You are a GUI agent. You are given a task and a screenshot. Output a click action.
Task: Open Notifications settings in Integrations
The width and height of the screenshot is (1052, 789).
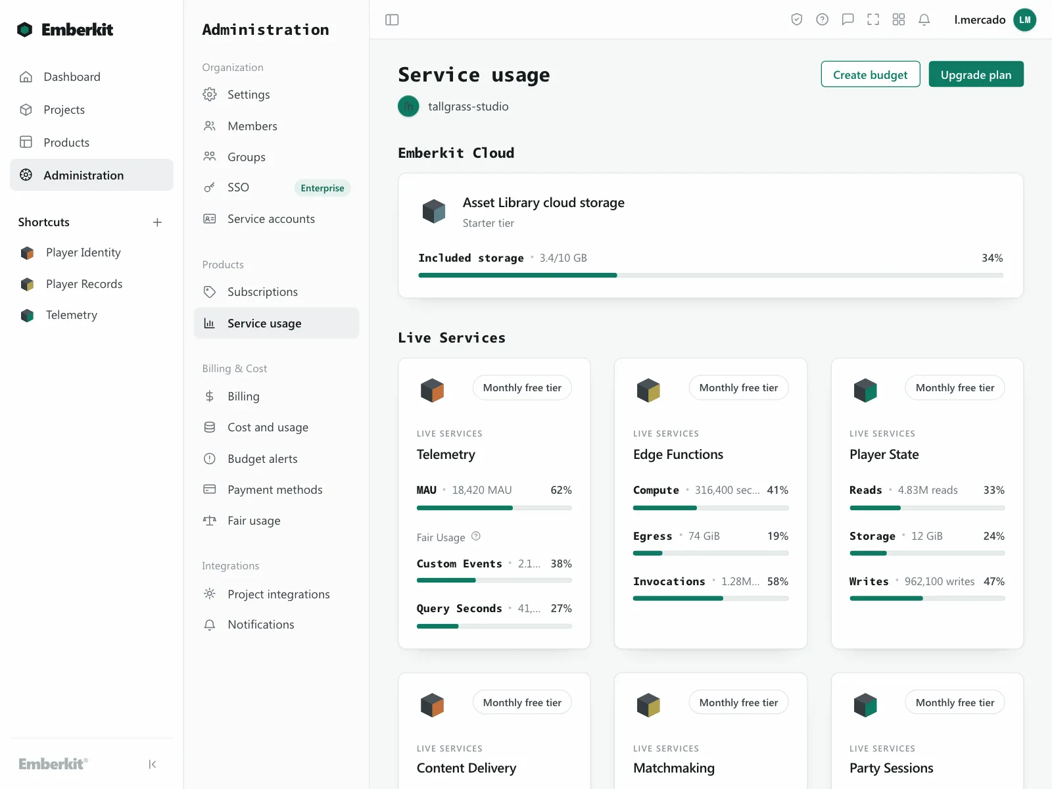point(276,625)
